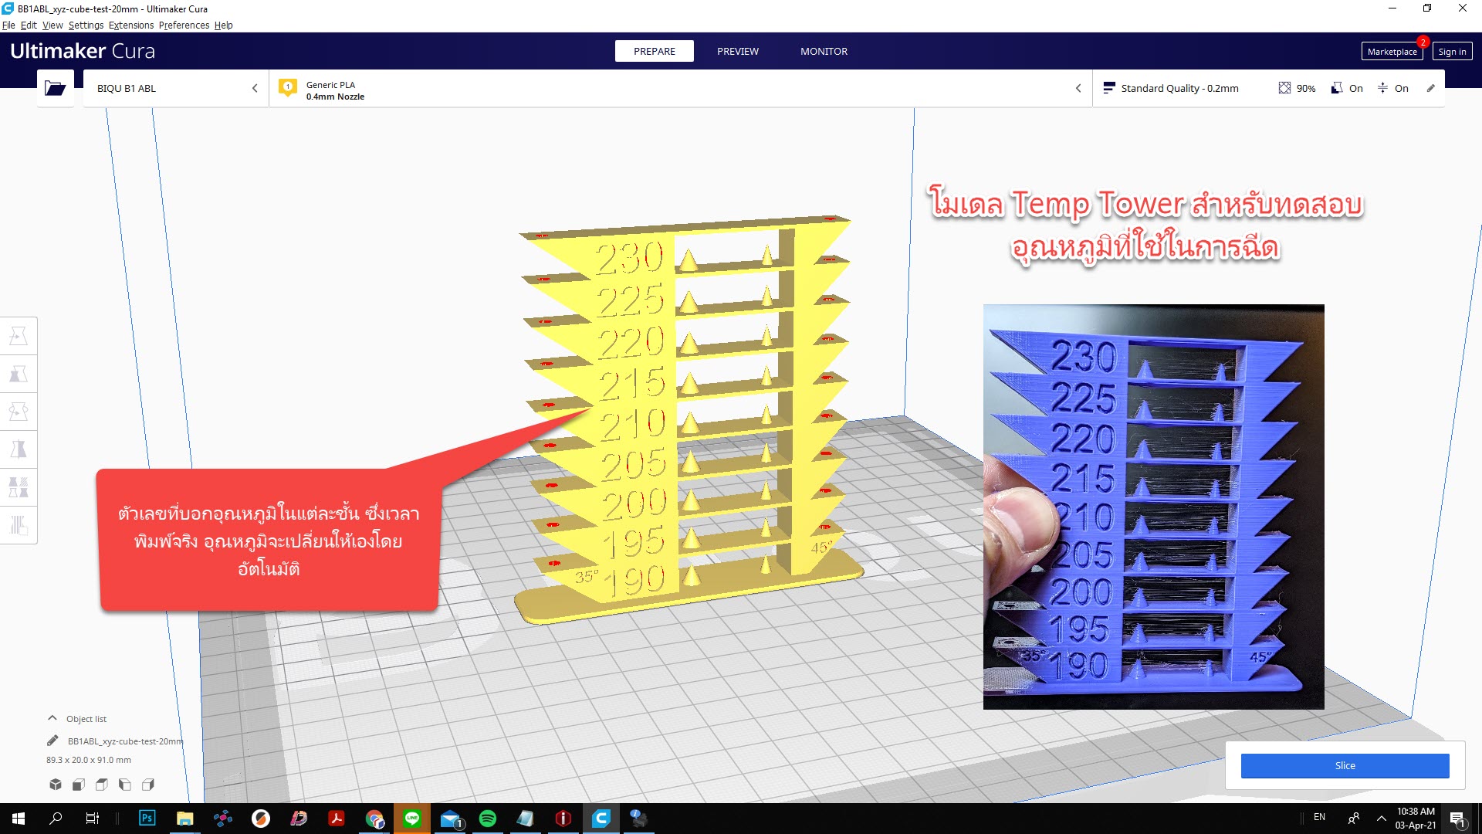1482x834 pixels.
Task: Click the Sign in button
Action: coord(1452,52)
